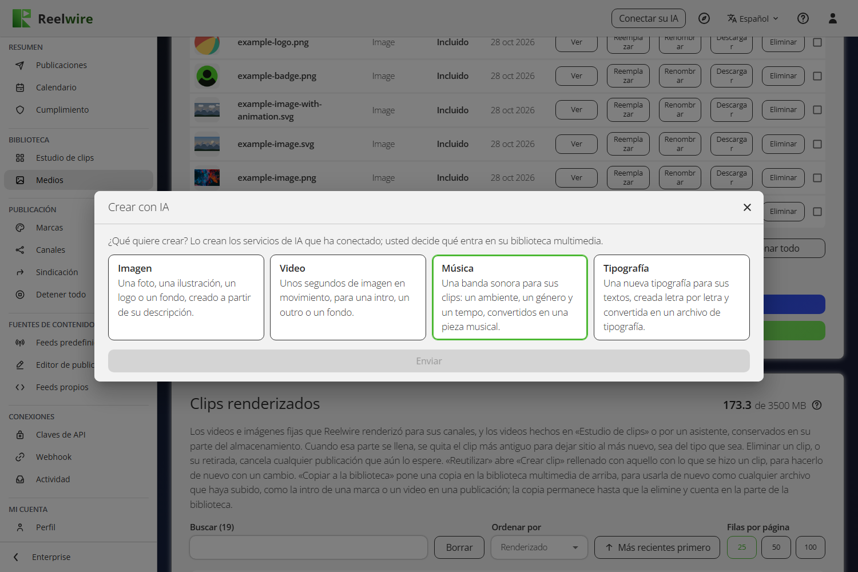
Task: Set rows per page to 50
Action: tap(776, 547)
